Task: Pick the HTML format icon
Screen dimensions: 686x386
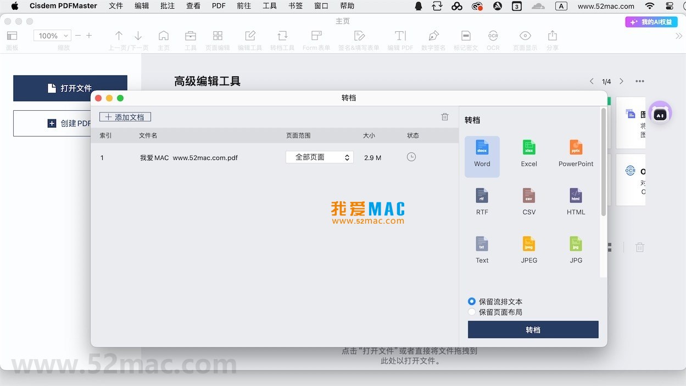Action: 576,195
